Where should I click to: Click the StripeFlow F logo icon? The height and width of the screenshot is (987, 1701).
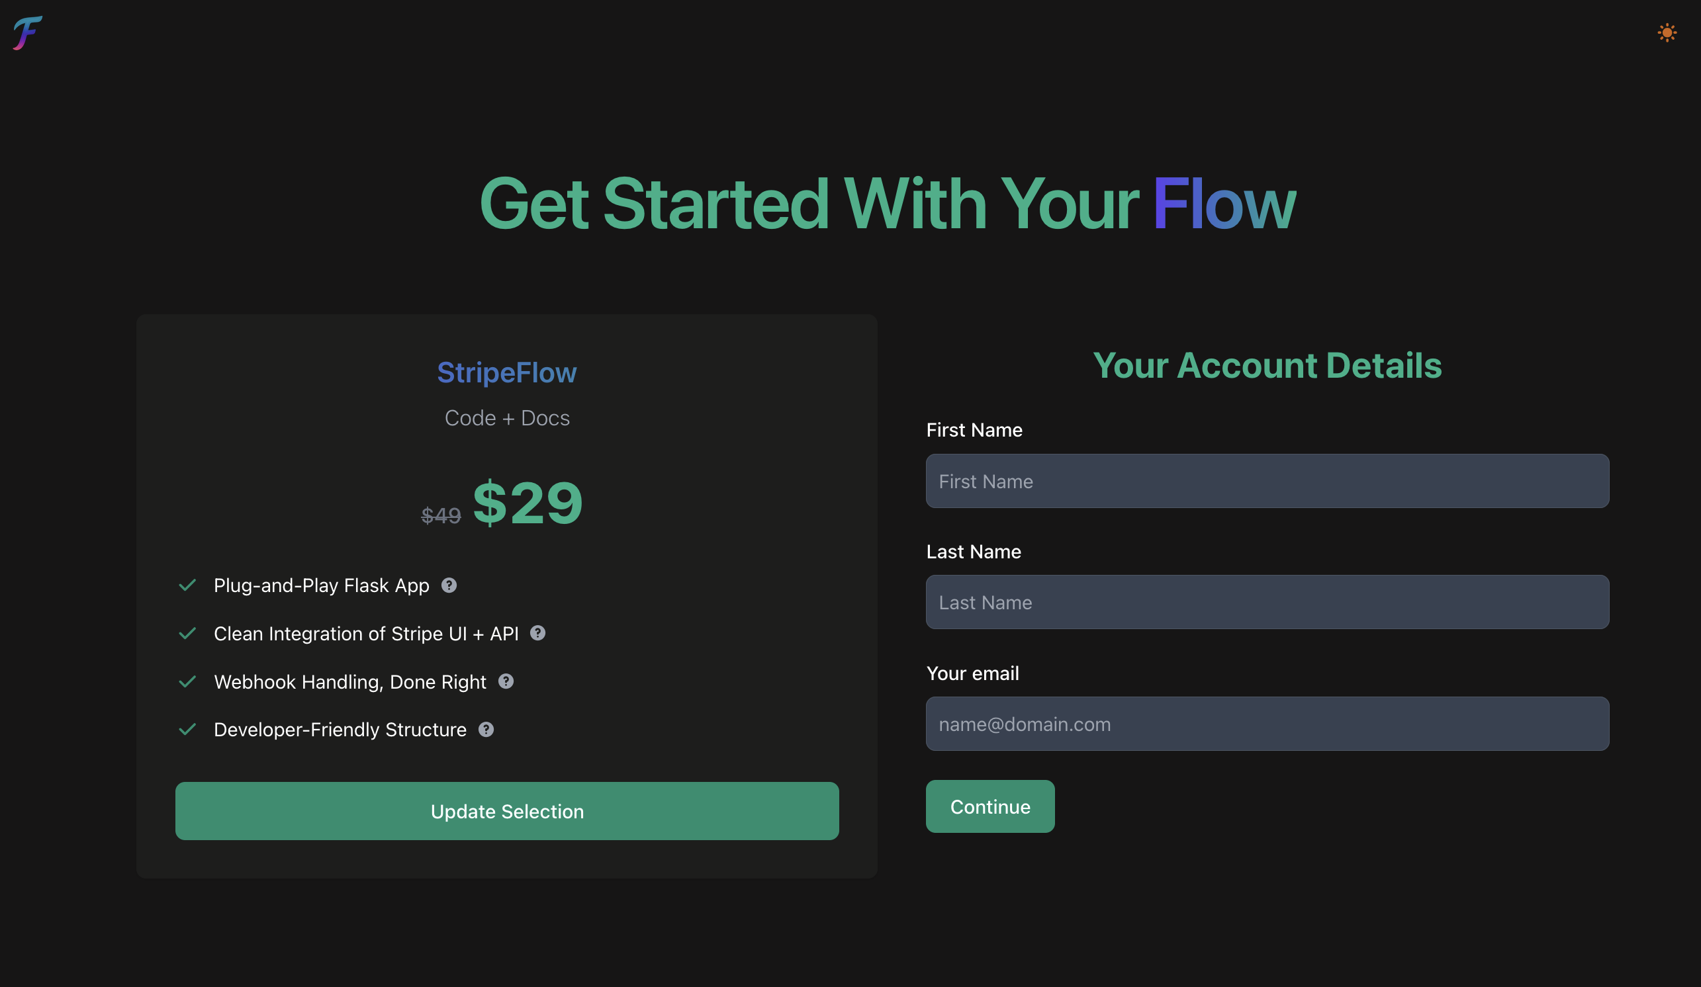pos(28,33)
